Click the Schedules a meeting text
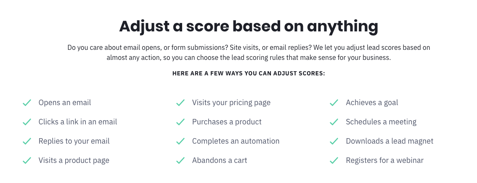 coord(381,122)
